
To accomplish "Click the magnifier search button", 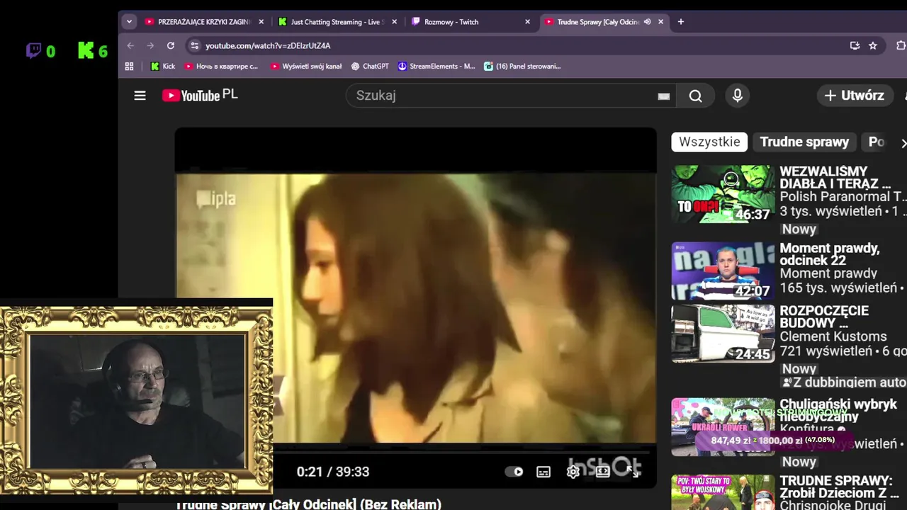I will (x=695, y=96).
